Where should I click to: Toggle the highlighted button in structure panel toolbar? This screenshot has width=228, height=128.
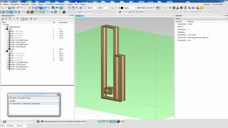[22, 19]
